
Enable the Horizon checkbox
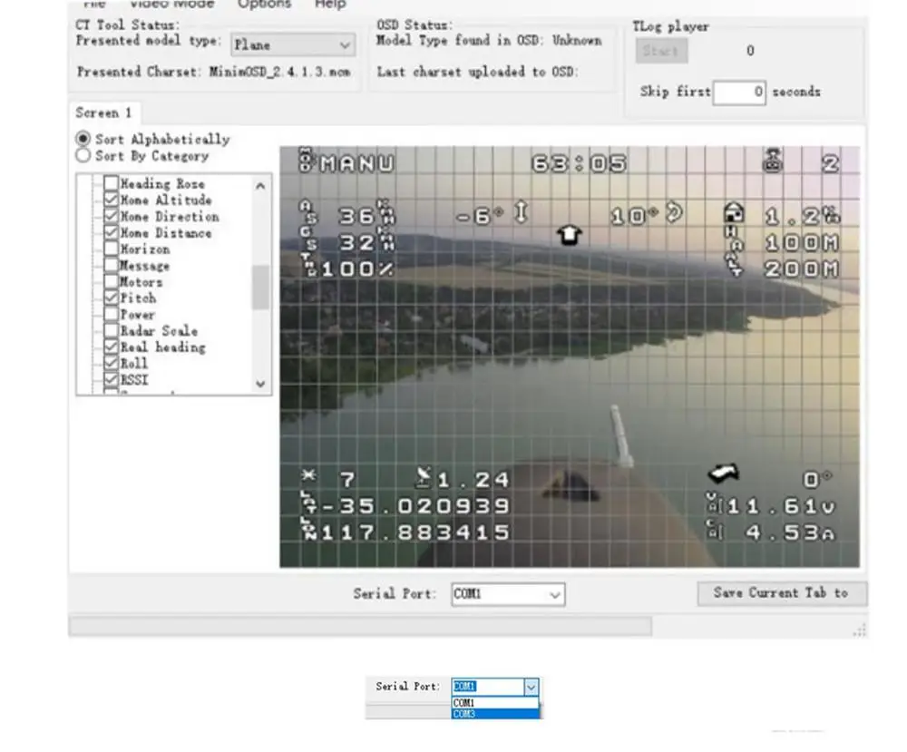point(111,249)
